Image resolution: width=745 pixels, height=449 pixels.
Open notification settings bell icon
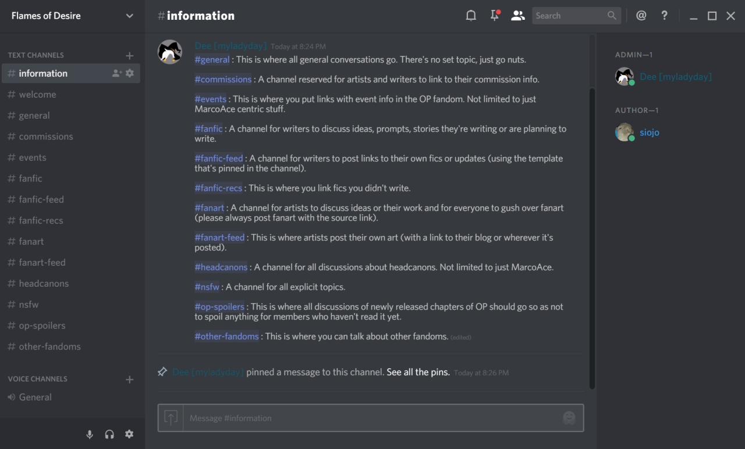click(471, 16)
